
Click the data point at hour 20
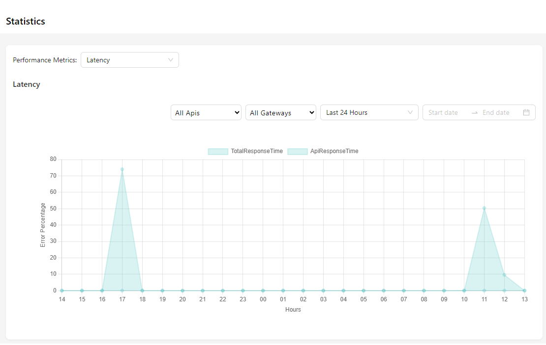[182, 291]
